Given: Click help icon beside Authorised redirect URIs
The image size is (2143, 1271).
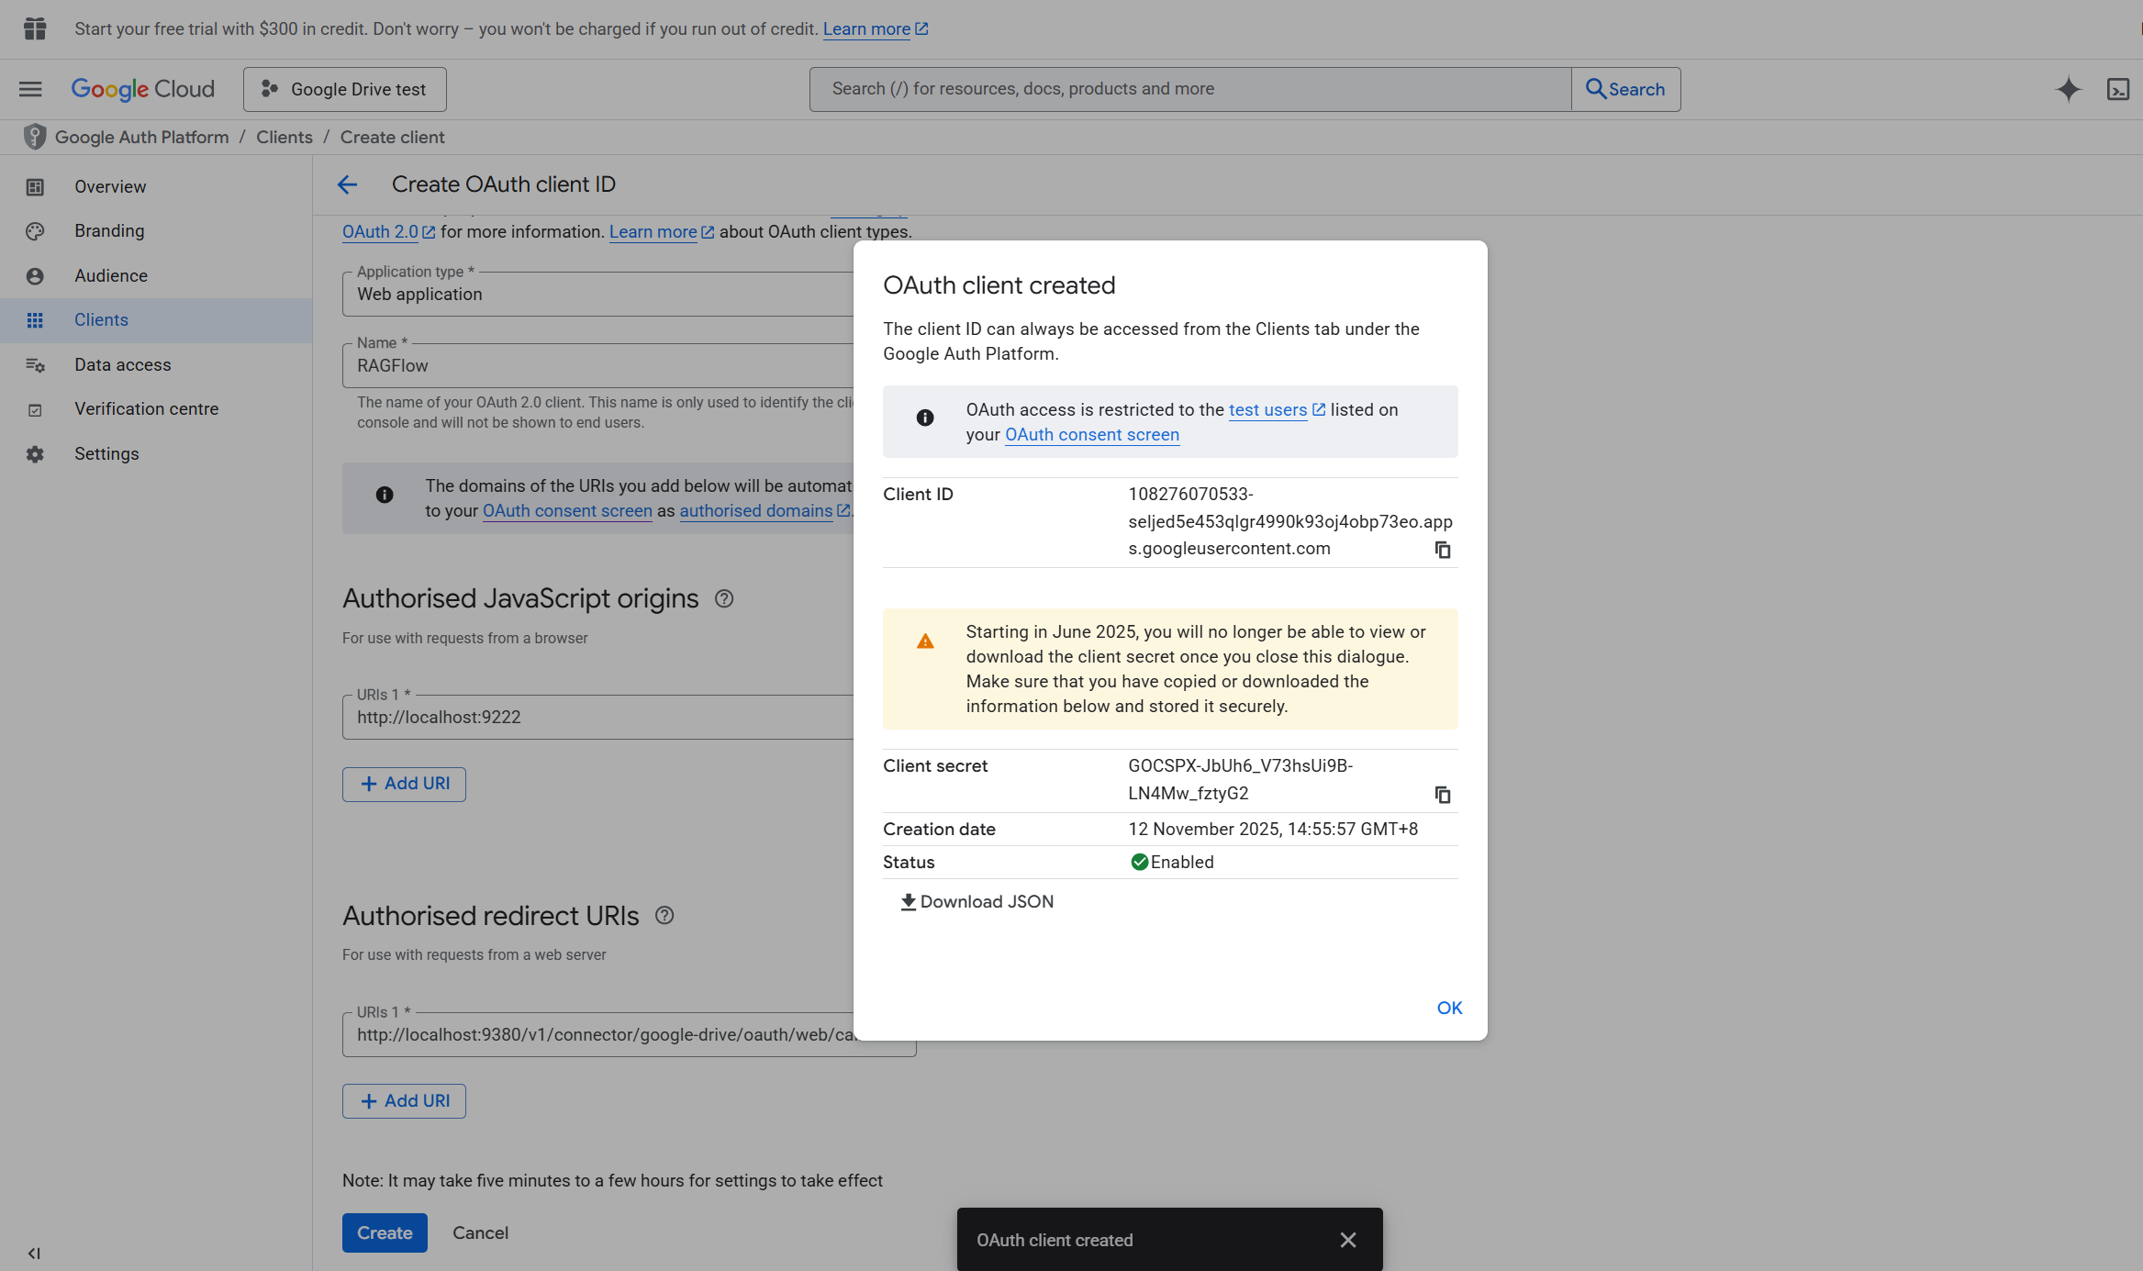Looking at the screenshot, I should tap(664, 916).
